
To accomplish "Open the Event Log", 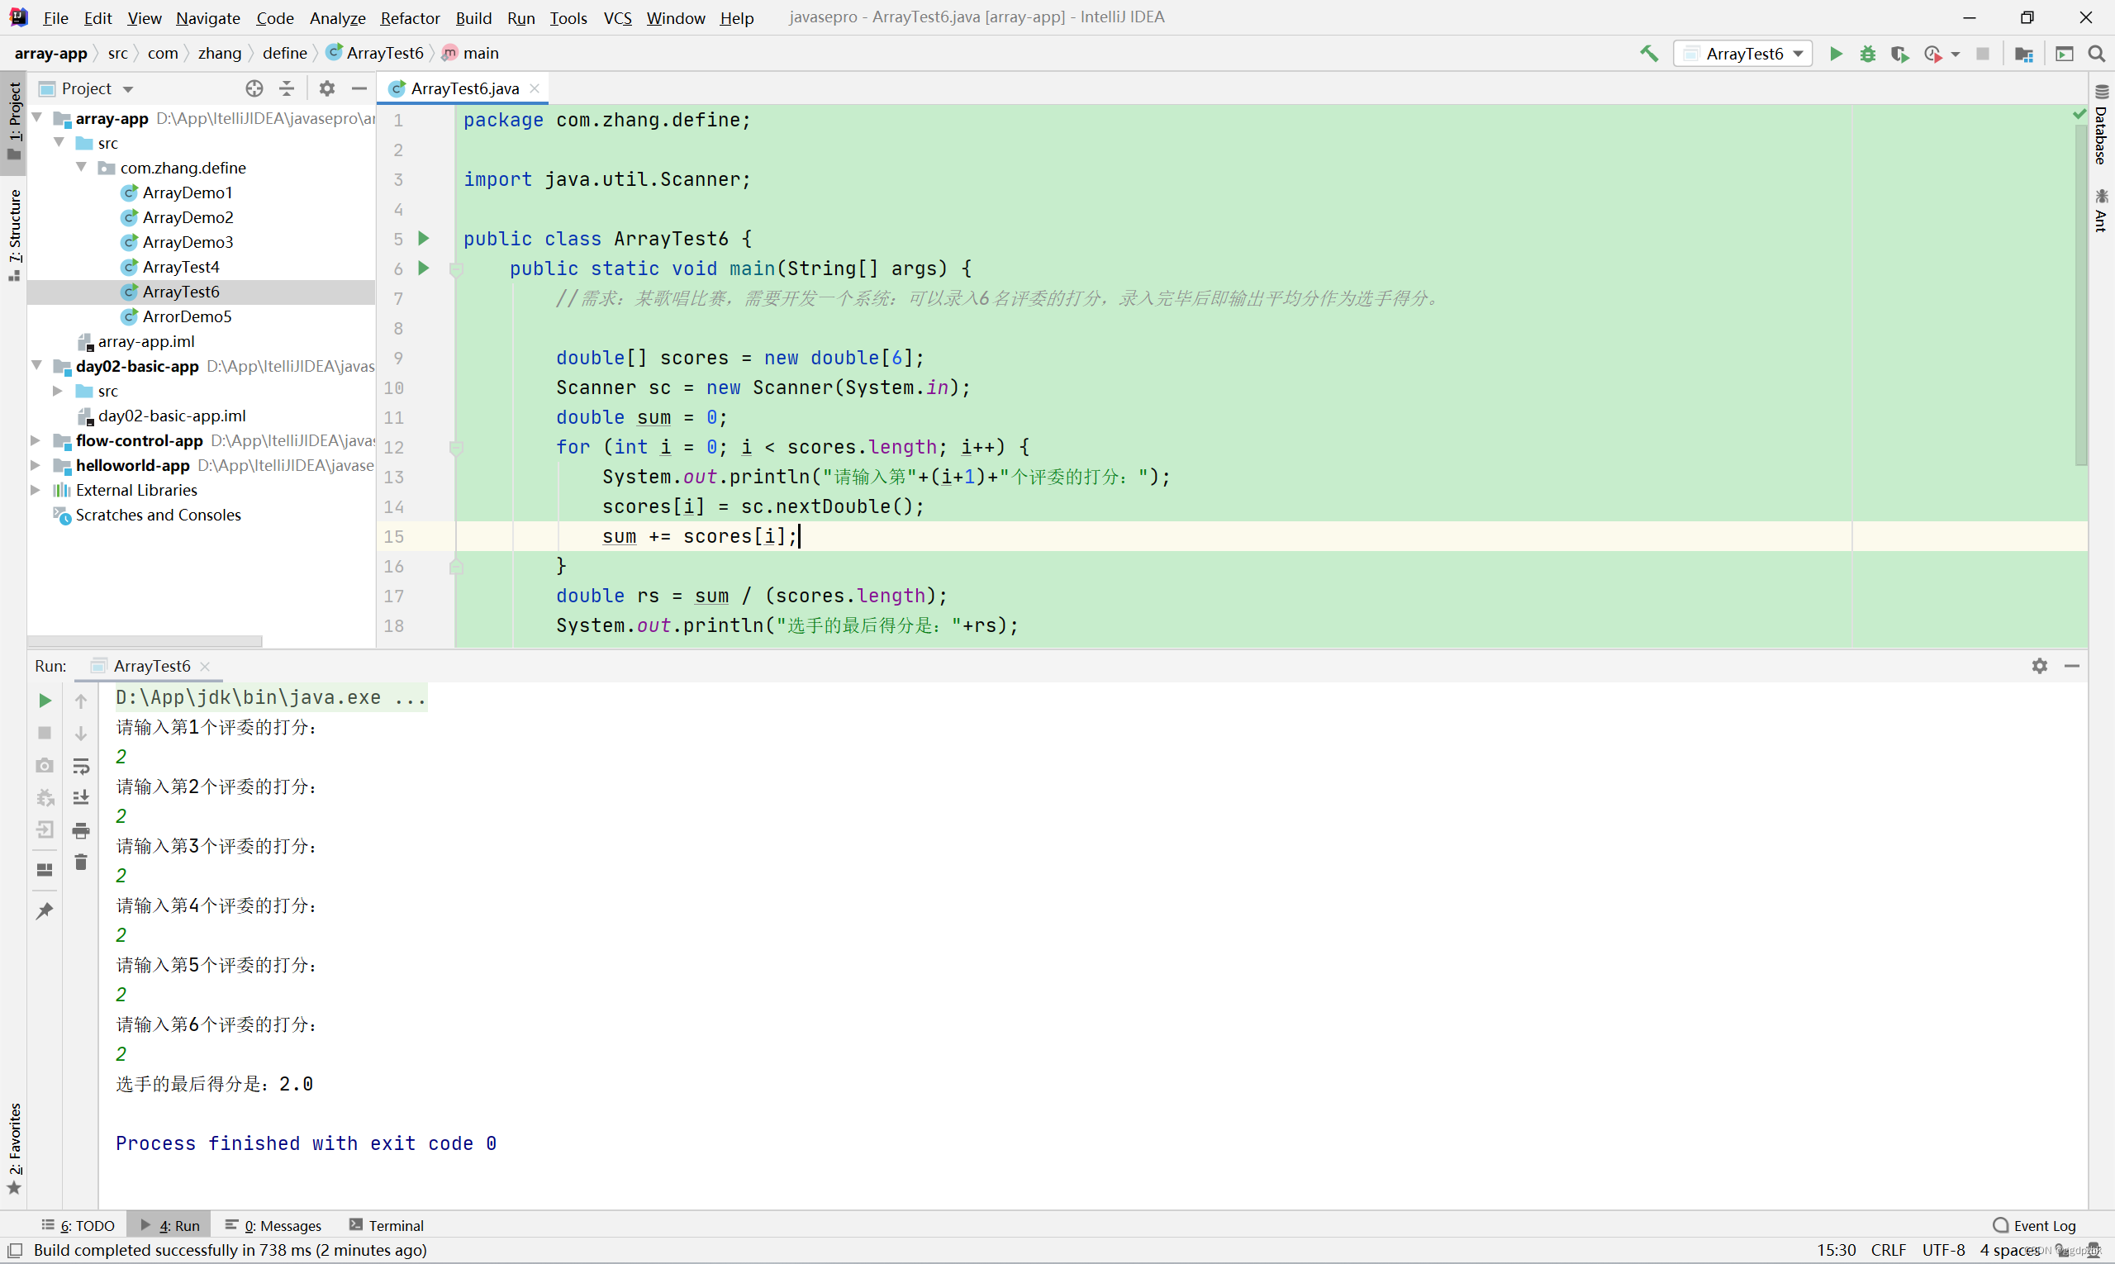I will click(2035, 1225).
